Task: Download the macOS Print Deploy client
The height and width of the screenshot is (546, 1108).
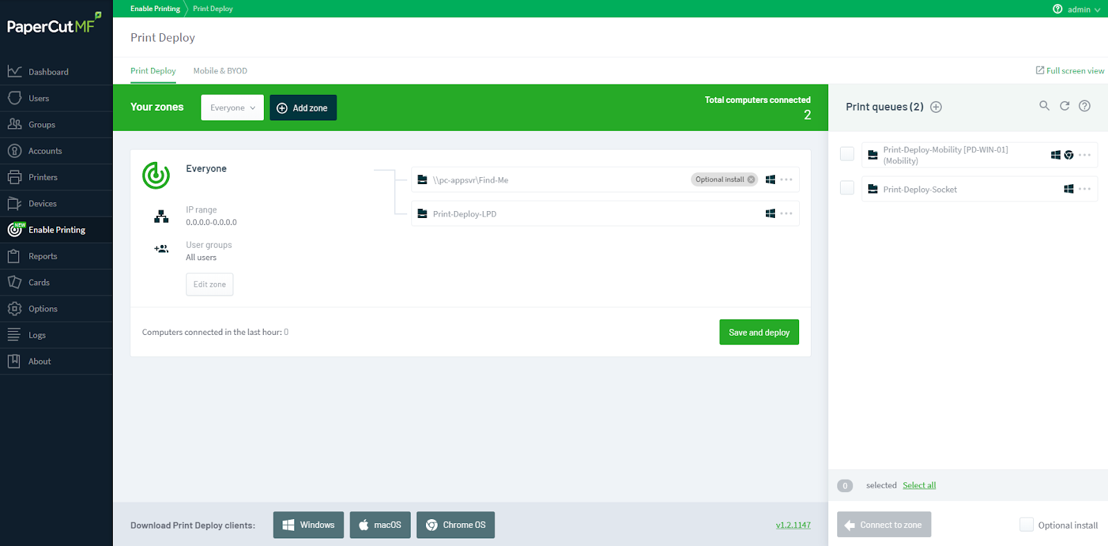Action: point(380,525)
